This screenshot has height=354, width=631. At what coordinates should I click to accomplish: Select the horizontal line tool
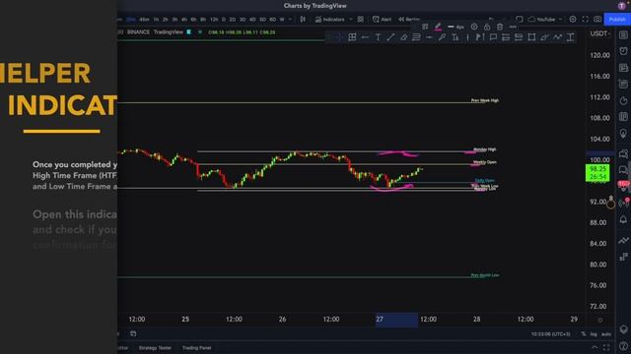point(429,37)
